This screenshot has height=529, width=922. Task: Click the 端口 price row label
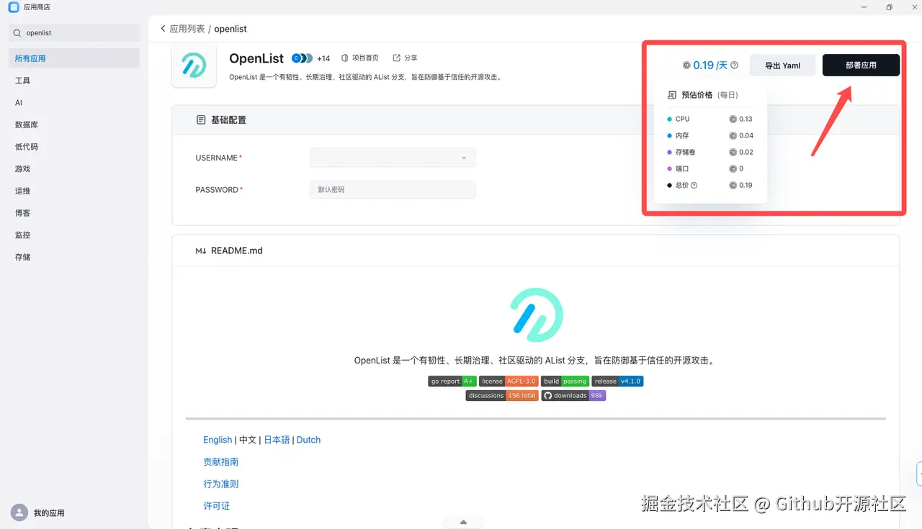(682, 168)
